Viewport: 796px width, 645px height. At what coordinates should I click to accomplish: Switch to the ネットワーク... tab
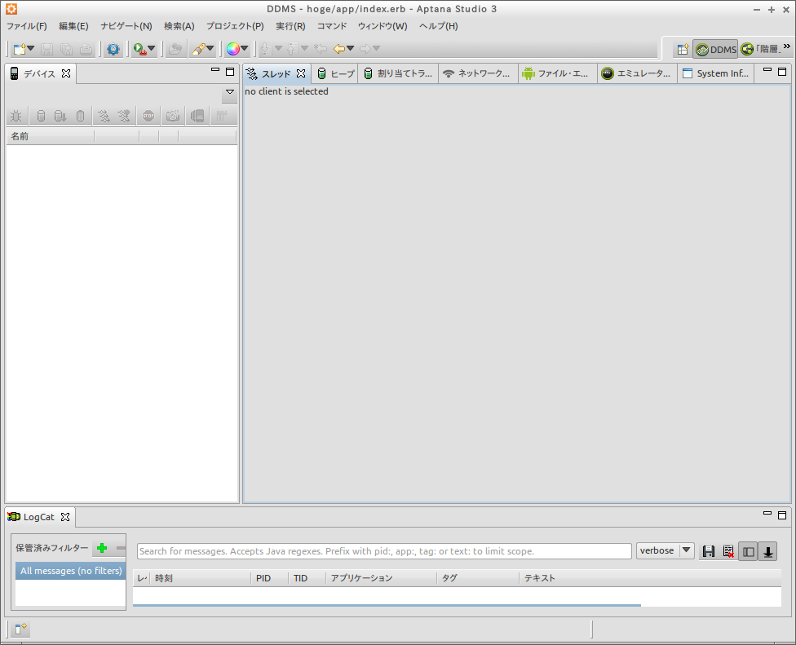point(478,74)
